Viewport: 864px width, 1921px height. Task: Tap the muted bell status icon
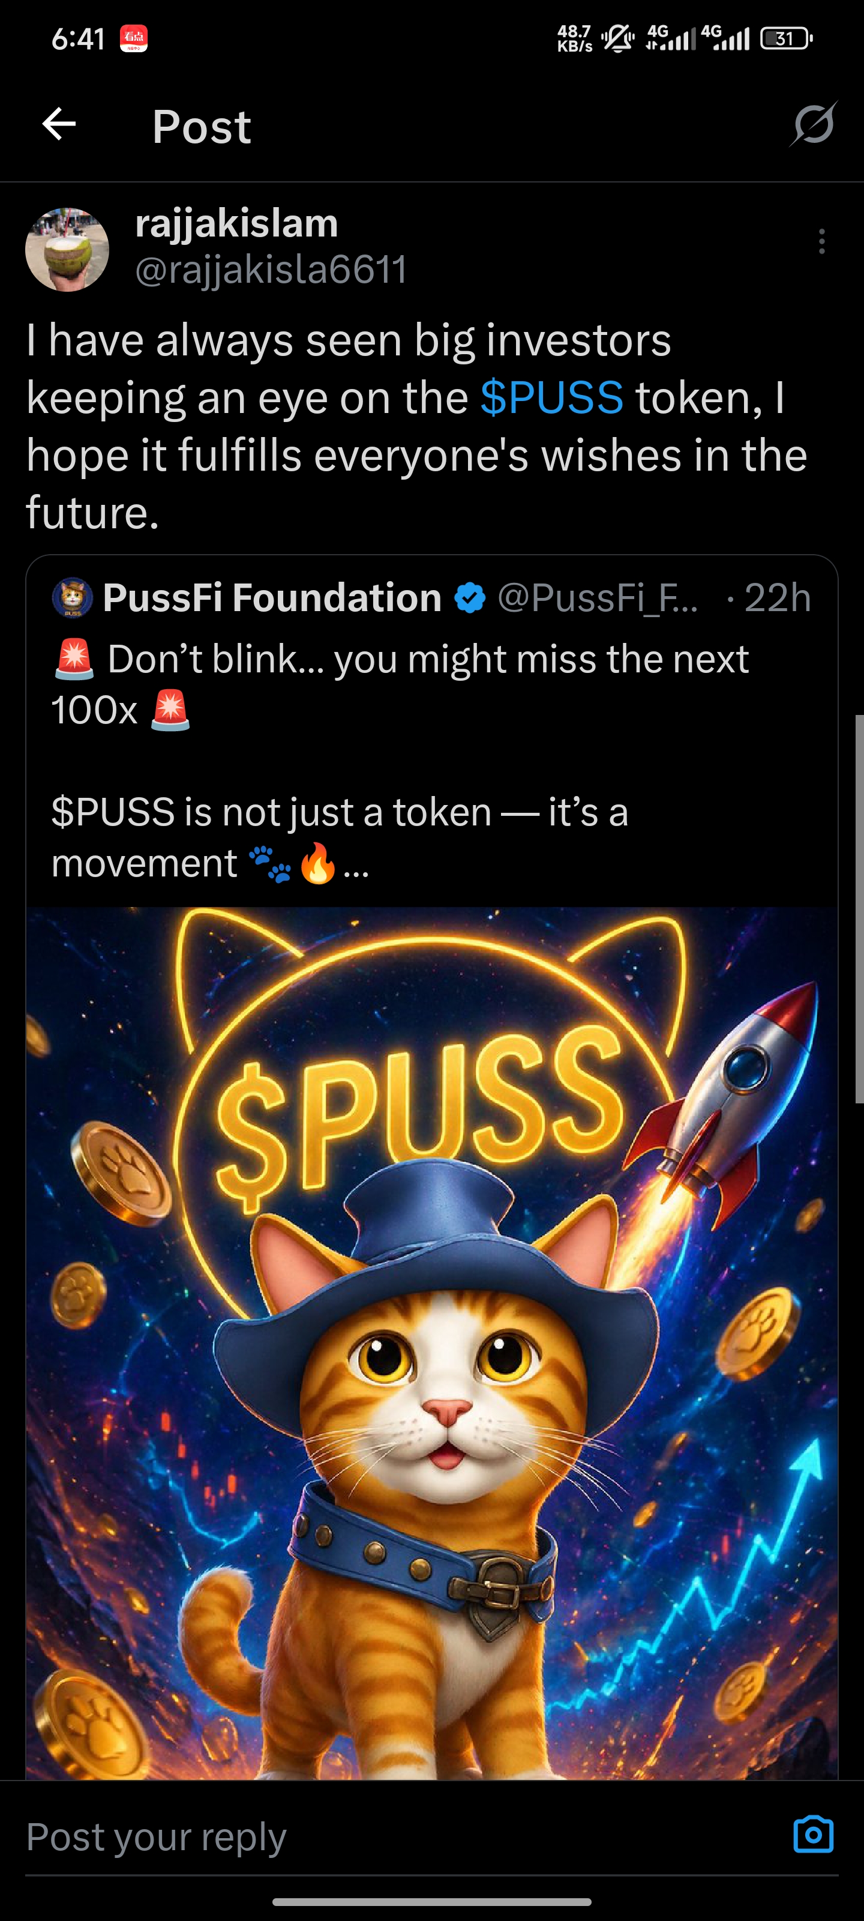click(x=617, y=38)
